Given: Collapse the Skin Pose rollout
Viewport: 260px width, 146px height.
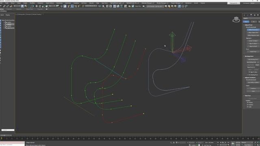Looking at the screenshot, I should [248, 96].
